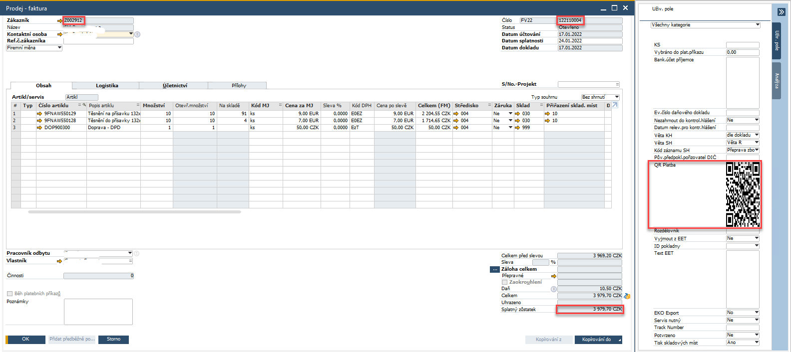Click the ellipsis button beside Záloha celkem

[495, 269]
